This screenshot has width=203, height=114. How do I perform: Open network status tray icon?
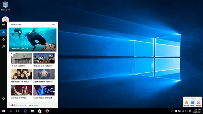click(x=183, y=111)
